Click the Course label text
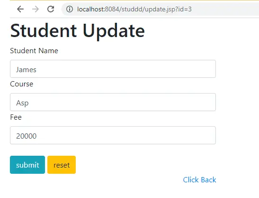 [21, 84]
